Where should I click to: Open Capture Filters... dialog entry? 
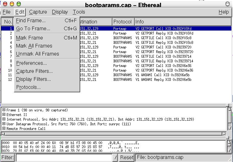click(x=47, y=71)
